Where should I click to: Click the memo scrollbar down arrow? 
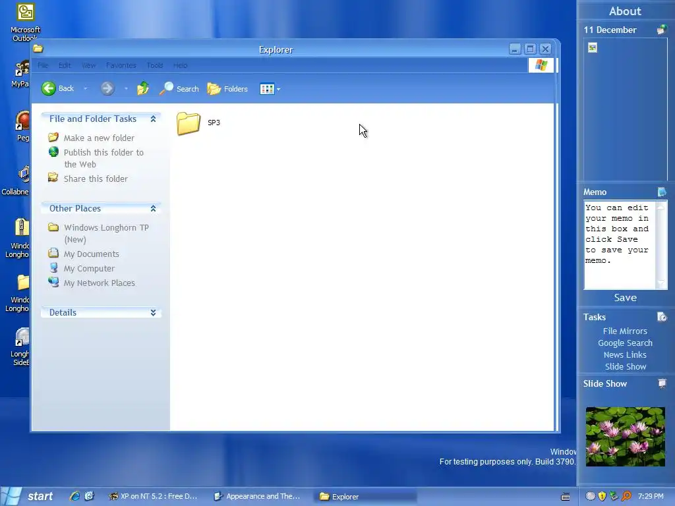(660, 283)
